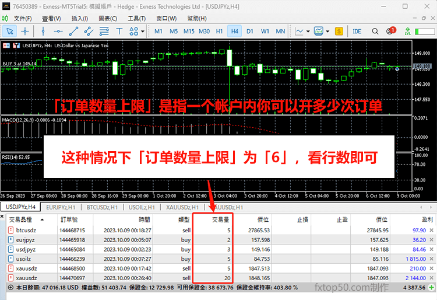Close the usdjpyz position

(431, 249)
